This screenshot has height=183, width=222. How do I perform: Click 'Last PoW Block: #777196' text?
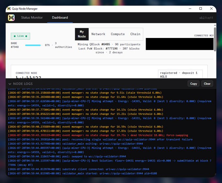98,48
